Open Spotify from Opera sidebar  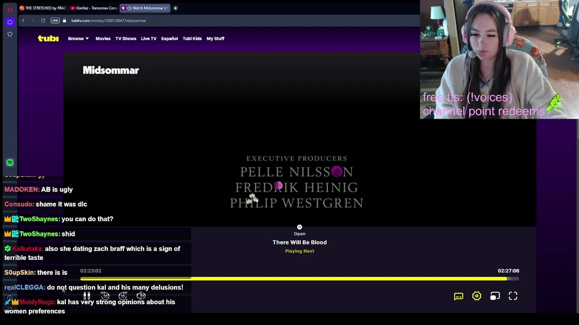10,162
